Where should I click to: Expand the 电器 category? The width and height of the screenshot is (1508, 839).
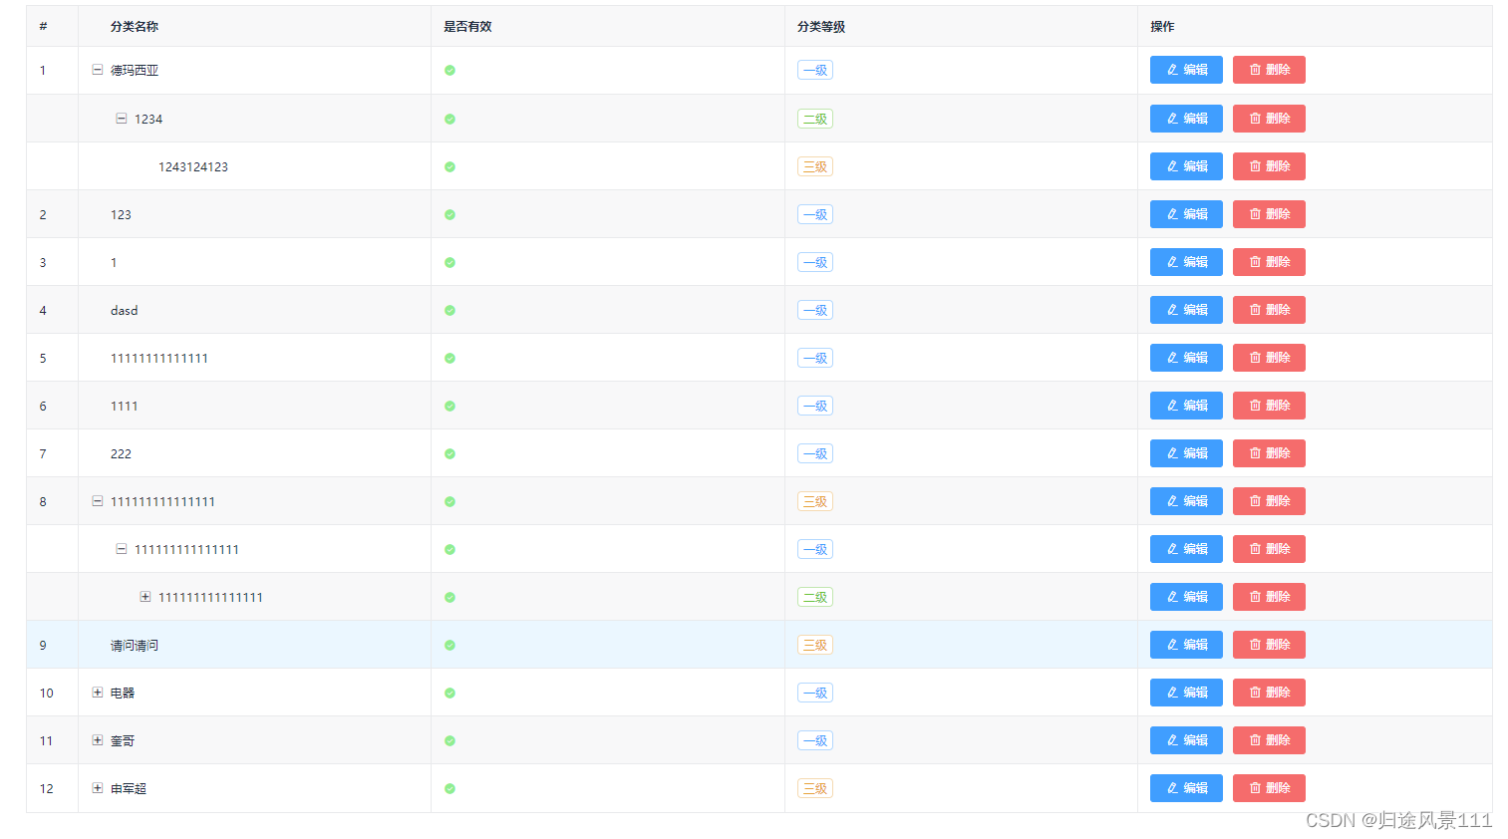click(x=97, y=693)
